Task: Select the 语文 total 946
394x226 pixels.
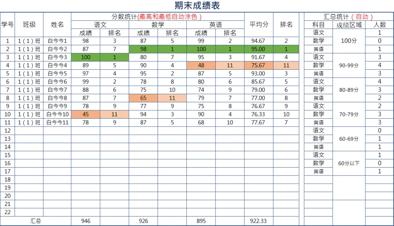Action: coord(86,221)
